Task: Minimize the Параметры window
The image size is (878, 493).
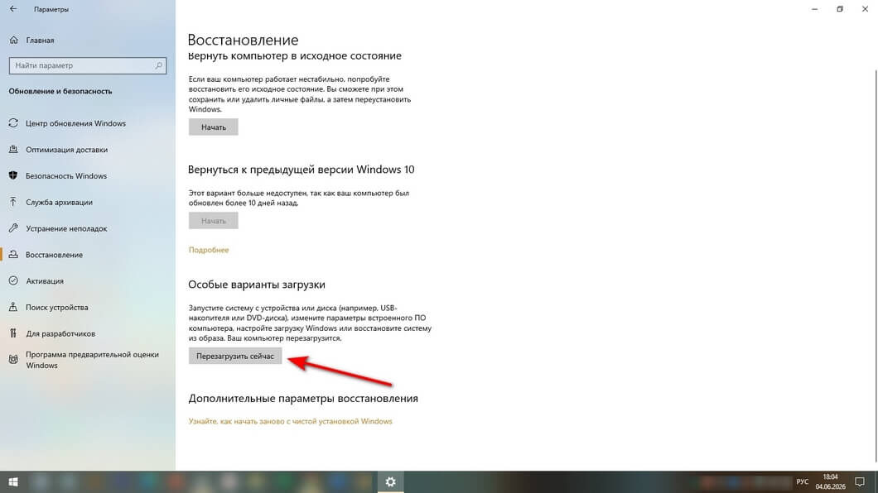Action: (x=815, y=9)
